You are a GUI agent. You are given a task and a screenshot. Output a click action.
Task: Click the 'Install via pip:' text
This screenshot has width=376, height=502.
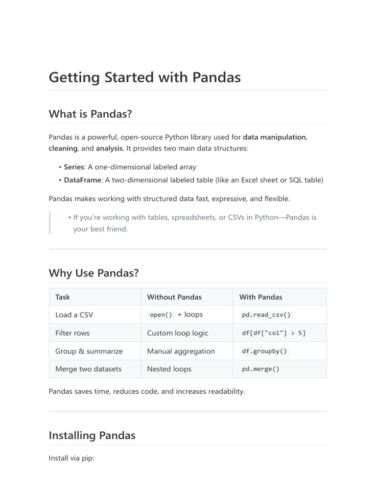71,458
